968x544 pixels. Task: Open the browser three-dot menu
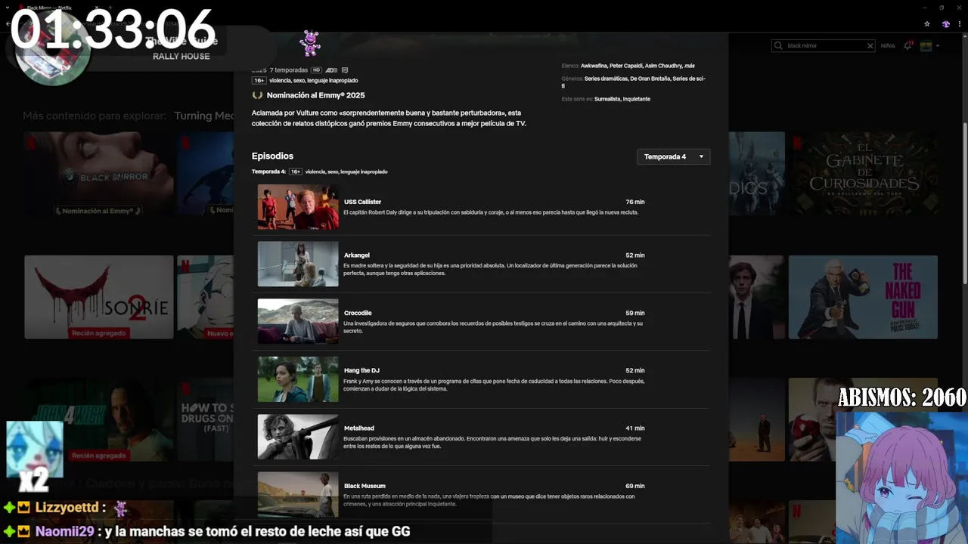(960, 24)
